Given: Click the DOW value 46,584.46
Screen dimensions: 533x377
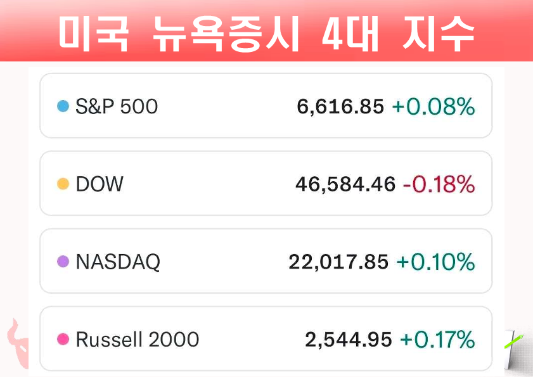Looking at the screenshot, I should pos(345,184).
